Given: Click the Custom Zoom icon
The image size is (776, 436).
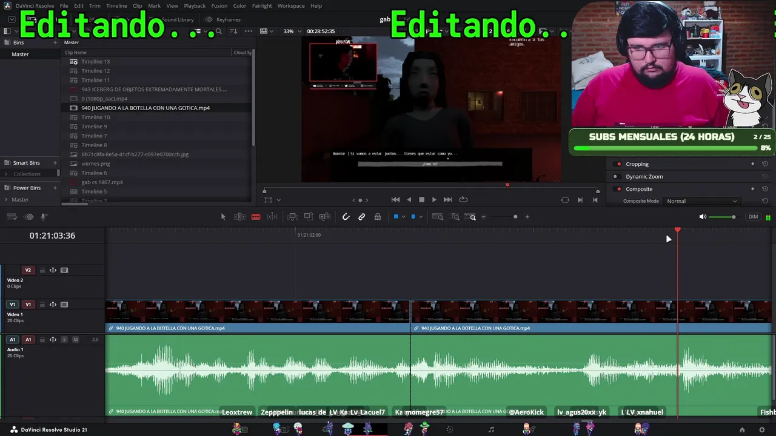Looking at the screenshot, I should point(470,217).
